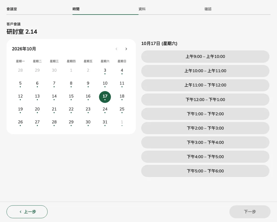
Task: Click the 星期一 weekday column header
Action: pos(20,61)
